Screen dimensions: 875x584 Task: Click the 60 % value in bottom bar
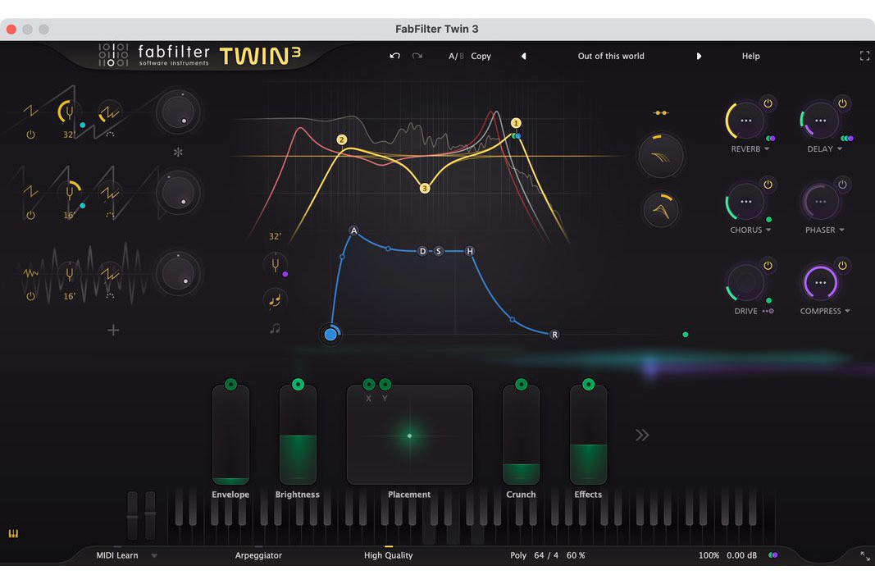point(576,555)
